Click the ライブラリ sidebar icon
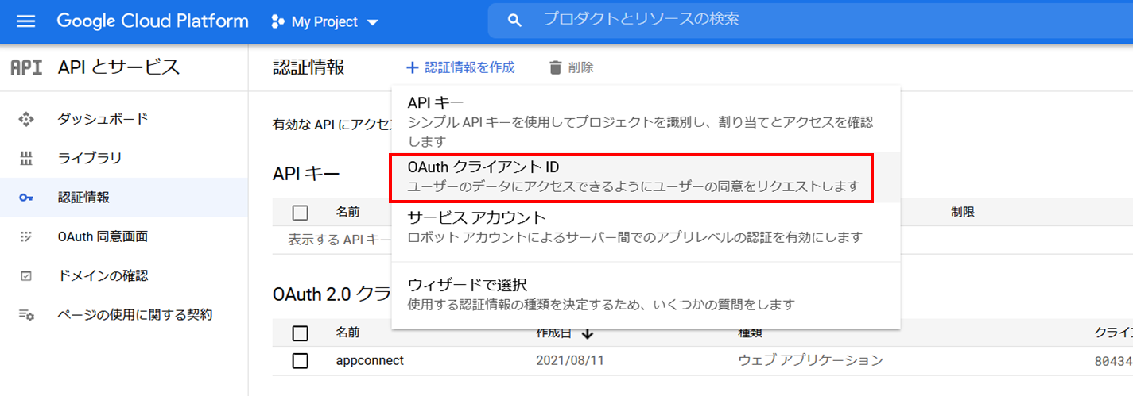 coord(26,158)
